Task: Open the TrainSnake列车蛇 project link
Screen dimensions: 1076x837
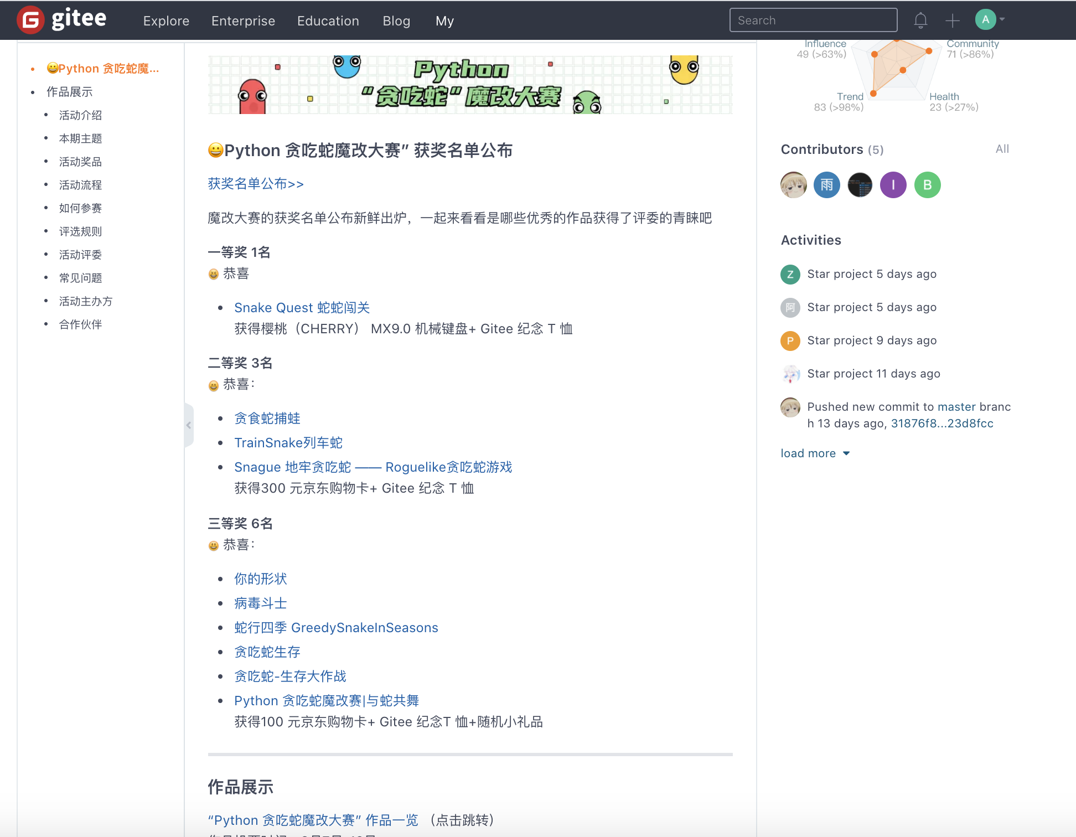Action: [288, 442]
